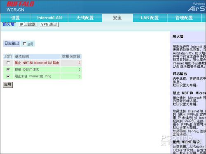
Task: Enable the 日志输出 checkbox
Action: pyautogui.click(x=25, y=44)
